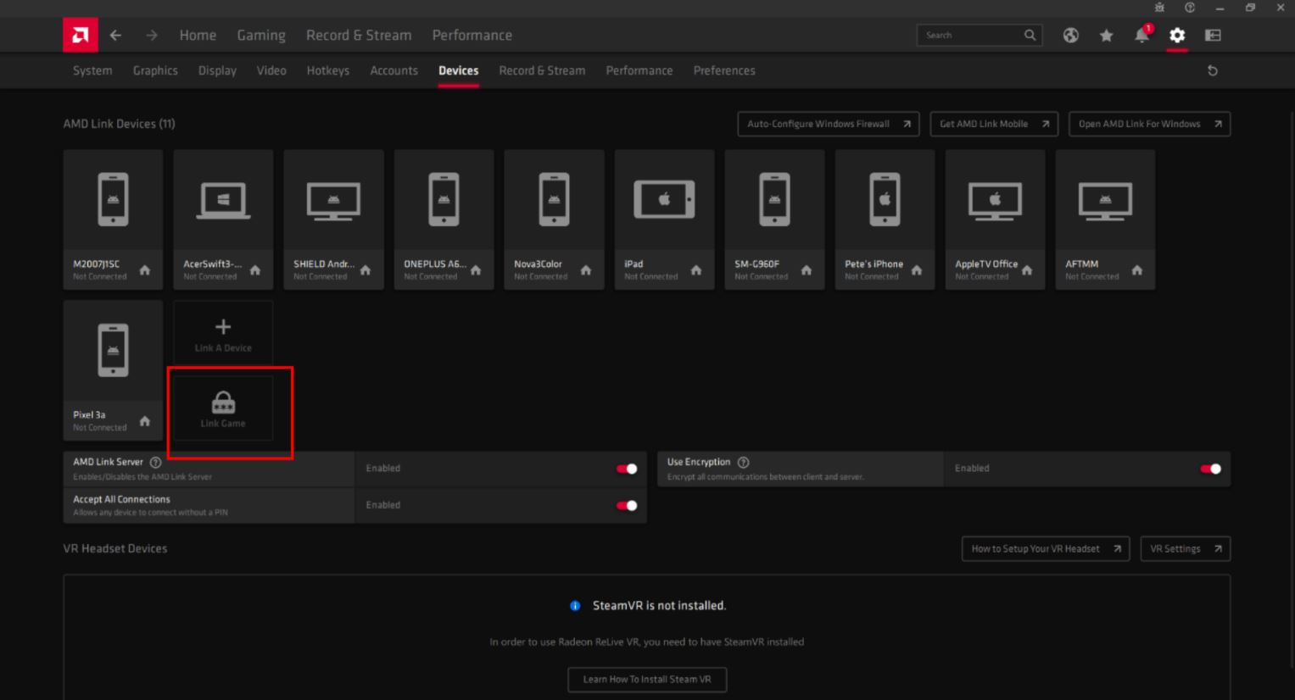Select the AFTMM TV device icon
Viewport: 1295px width, 700px height.
point(1105,202)
